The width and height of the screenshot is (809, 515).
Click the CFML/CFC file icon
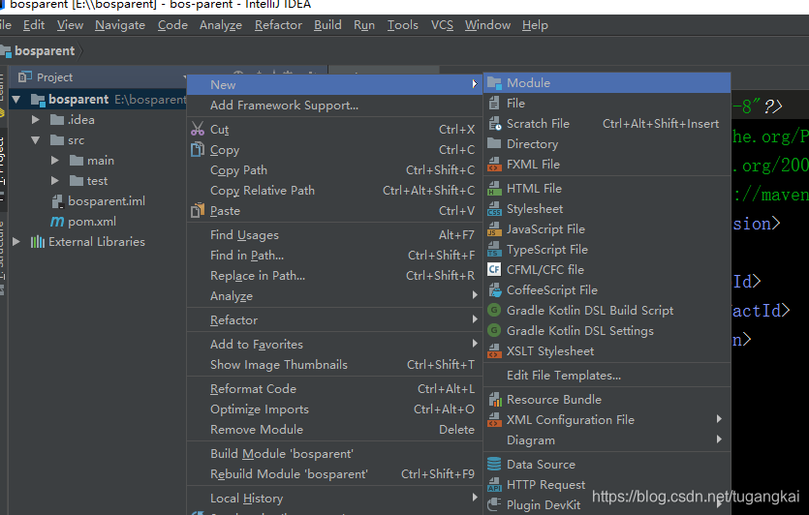point(494,270)
